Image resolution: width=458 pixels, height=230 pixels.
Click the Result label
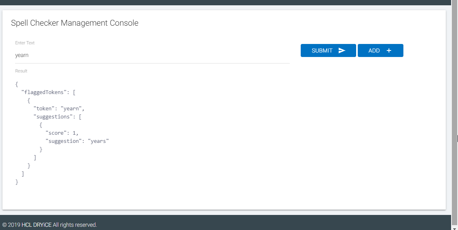(21, 71)
